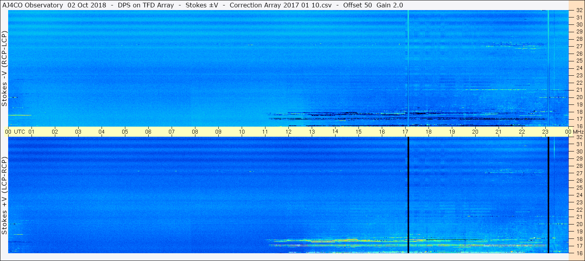
Task: Click the 31 MHz tick of Stokes +V panel
Action: 579,144
